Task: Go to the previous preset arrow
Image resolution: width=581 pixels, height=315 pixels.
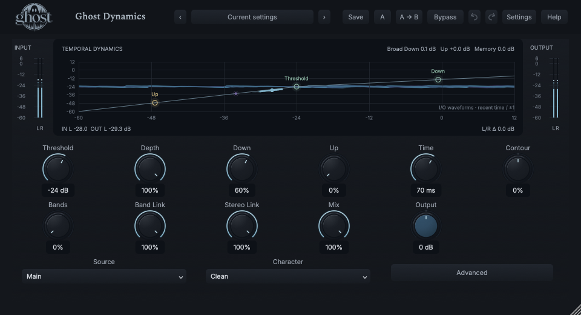Action: pyautogui.click(x=180, y=17)
